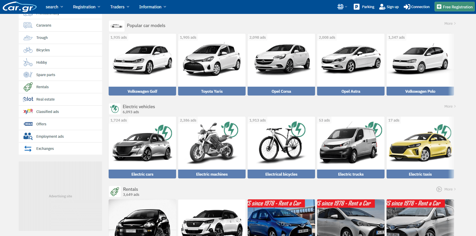The width and height of the screenshot is (476, 236).
Task: Open Offers category
Action: 60,124
